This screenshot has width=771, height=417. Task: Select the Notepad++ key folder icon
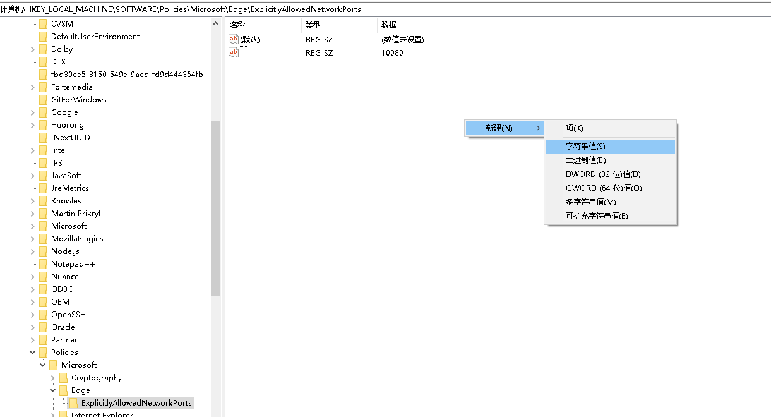tap(42, 263)
